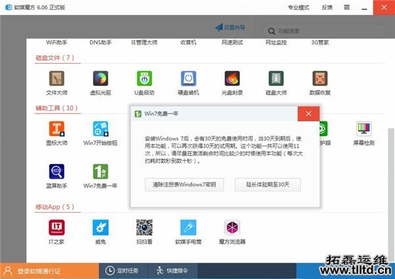Open the 光盘刻录 disc burning tool
Screen dimensions: 395x279
[232, 79]
